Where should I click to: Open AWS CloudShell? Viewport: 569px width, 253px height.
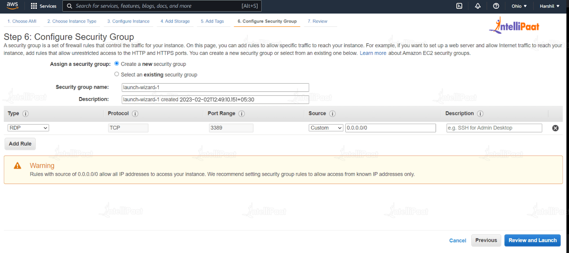click(x=459, y=6)
